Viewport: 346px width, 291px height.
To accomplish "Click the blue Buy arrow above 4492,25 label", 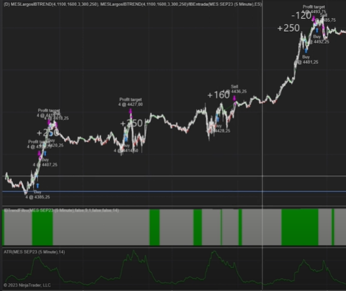I will [317, 30].
